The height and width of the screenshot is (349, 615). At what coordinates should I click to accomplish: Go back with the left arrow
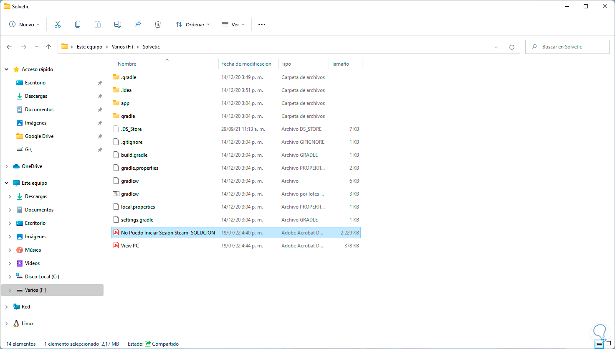coord(9,47)
